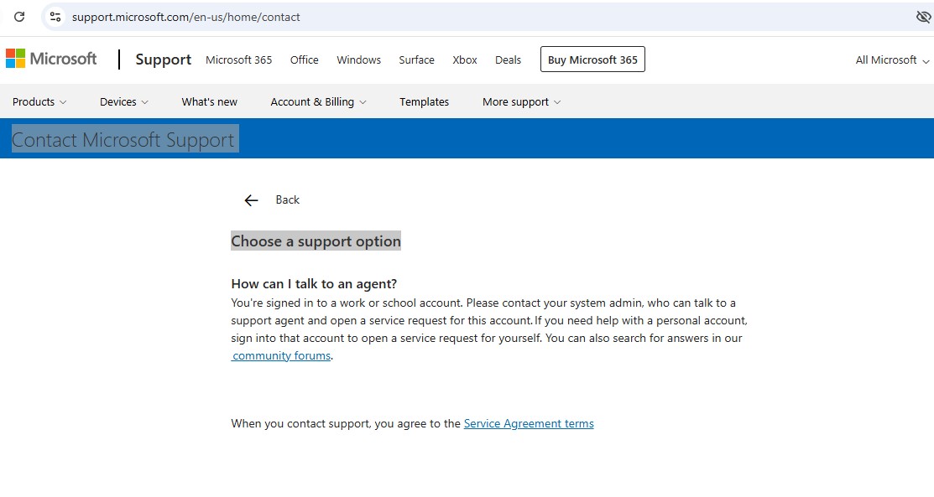Viewport: 934px width, 497px height.
Task: Open the community forums link
Action: click(281, 356)
